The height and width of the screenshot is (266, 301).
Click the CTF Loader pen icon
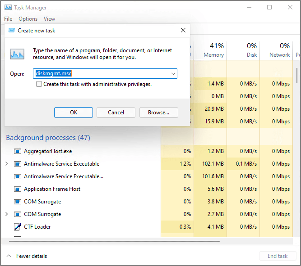point(18,227)
